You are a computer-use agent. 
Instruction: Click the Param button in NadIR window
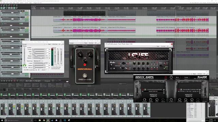coord(194,74)
